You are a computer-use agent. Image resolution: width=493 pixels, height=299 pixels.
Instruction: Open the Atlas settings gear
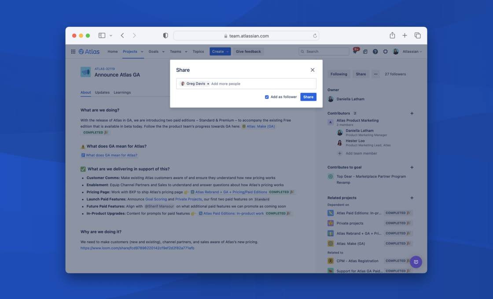[x=385, y=52]
